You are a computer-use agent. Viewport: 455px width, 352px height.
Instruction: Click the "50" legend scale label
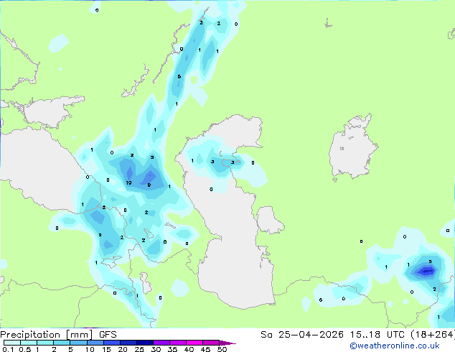[222, 349]
